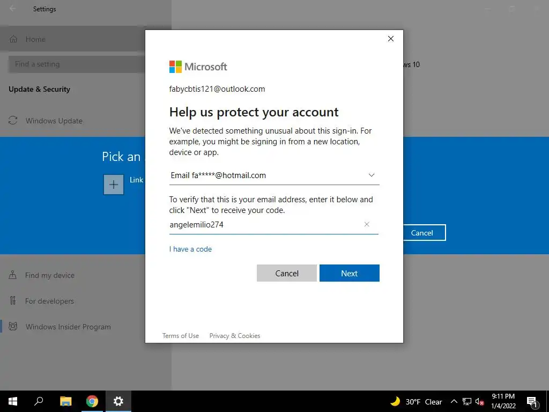
Task: Click the Microsoft logo in dialog
Action: (x=198, y=67)
